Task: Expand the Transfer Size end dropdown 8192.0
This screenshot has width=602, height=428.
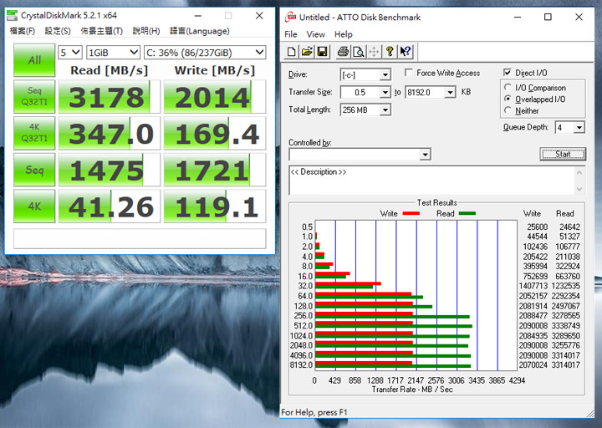Action: point(450,93)
